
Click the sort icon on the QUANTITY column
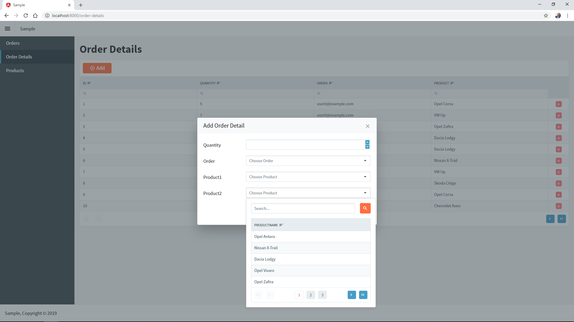(x=219, y=83)
